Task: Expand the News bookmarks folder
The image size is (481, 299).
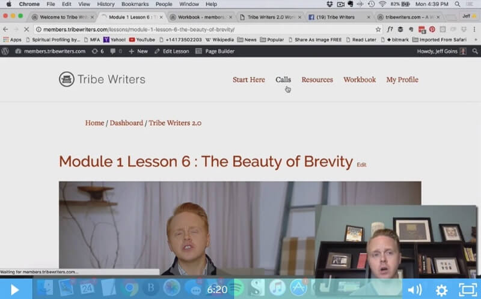Action: coord(247,40)
